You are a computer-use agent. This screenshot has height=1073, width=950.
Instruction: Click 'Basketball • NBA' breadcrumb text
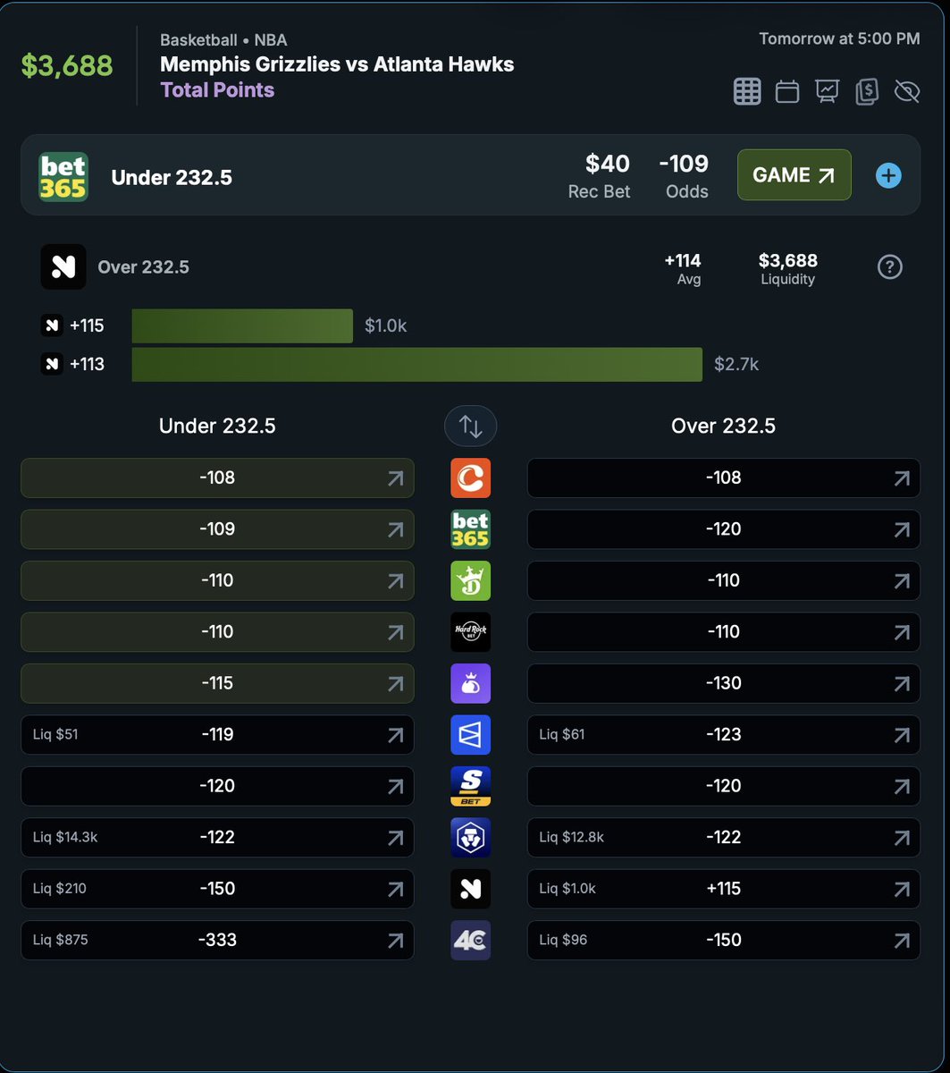click(x=223, y=40)
